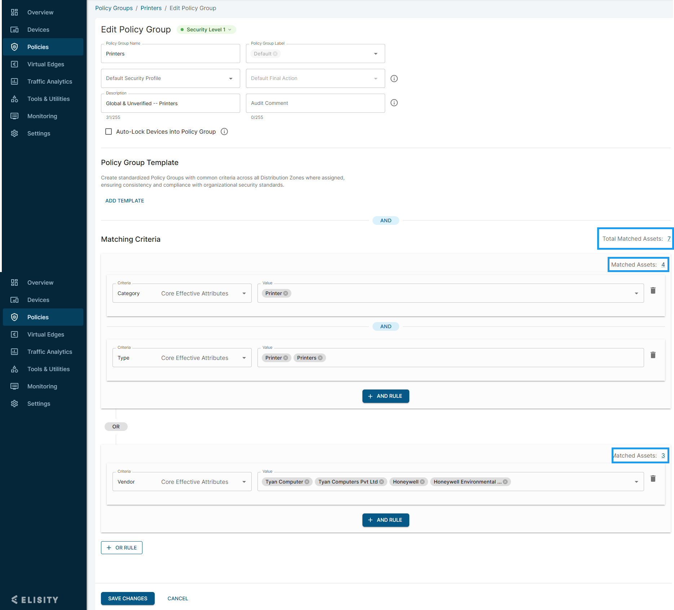Viewport: 674px width, 610px height.
Task: Expand the Policy Group Label dropdown
Action: pos(376,54)
